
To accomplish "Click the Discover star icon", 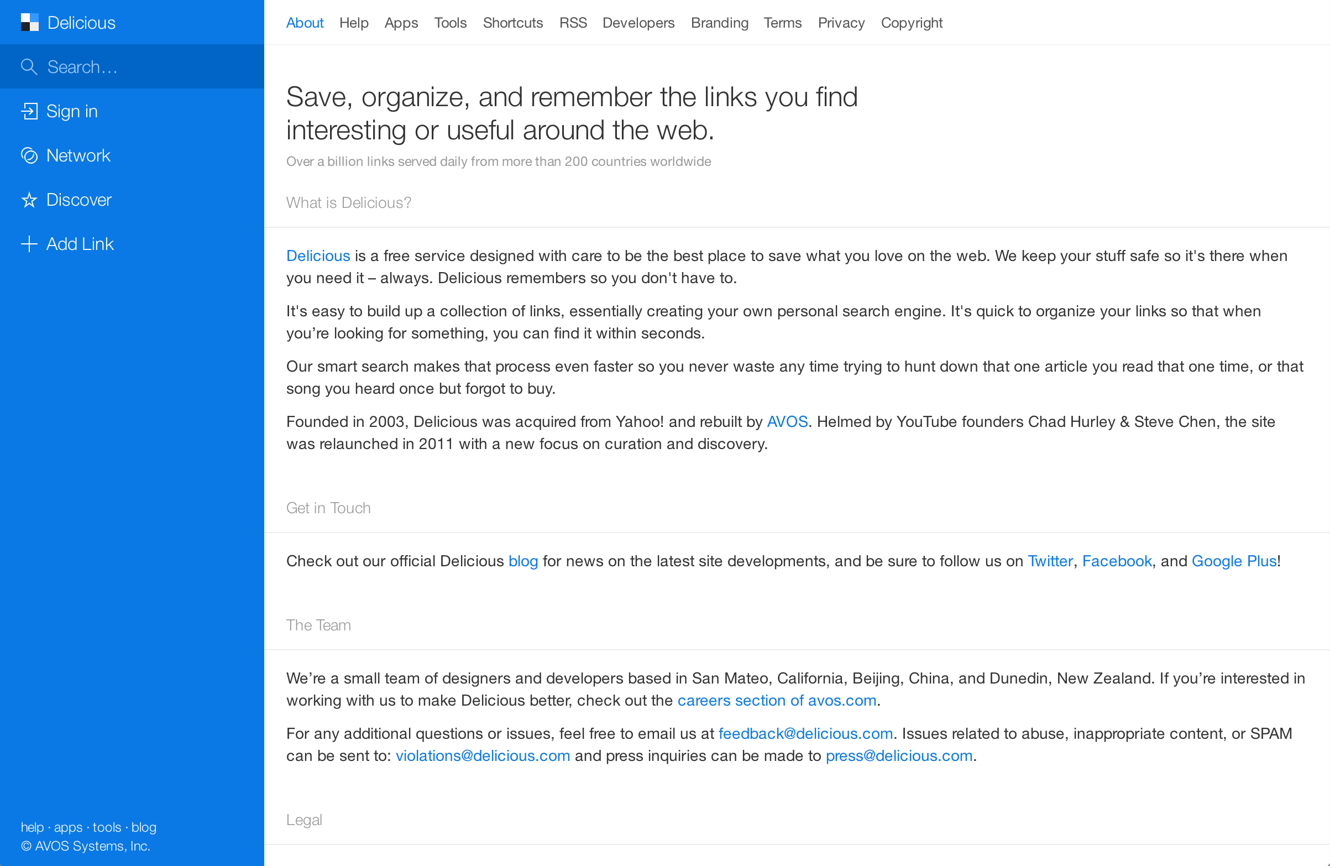I will pyautogui.click(x=29, y=200).
